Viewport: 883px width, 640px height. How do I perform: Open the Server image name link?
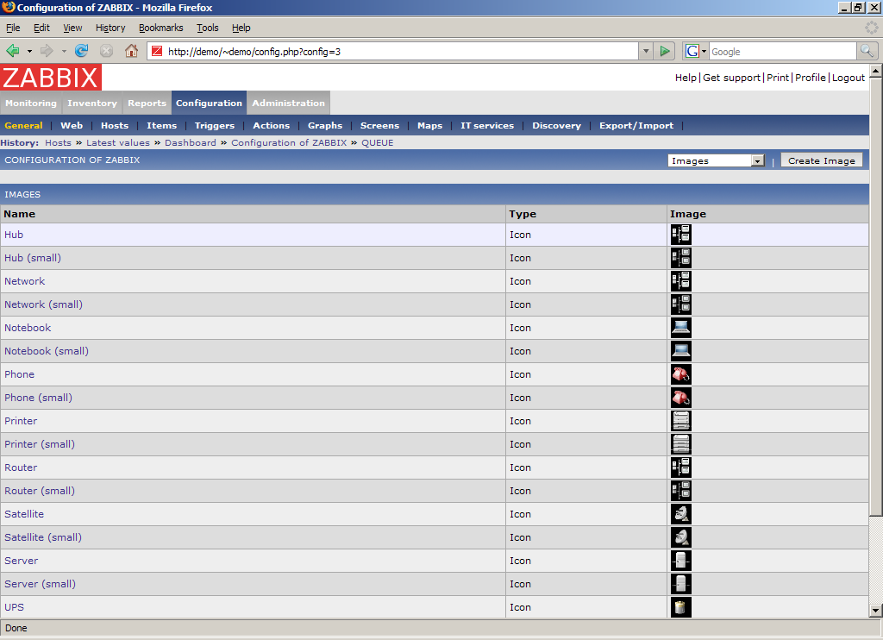(22, 561)
